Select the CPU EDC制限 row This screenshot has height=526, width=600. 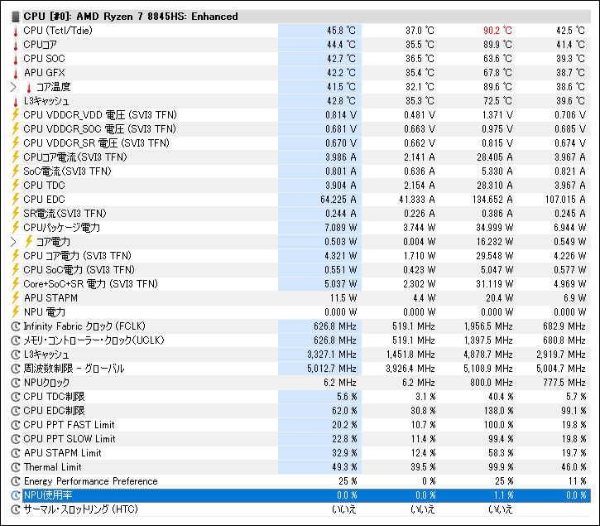click(300, 411)
